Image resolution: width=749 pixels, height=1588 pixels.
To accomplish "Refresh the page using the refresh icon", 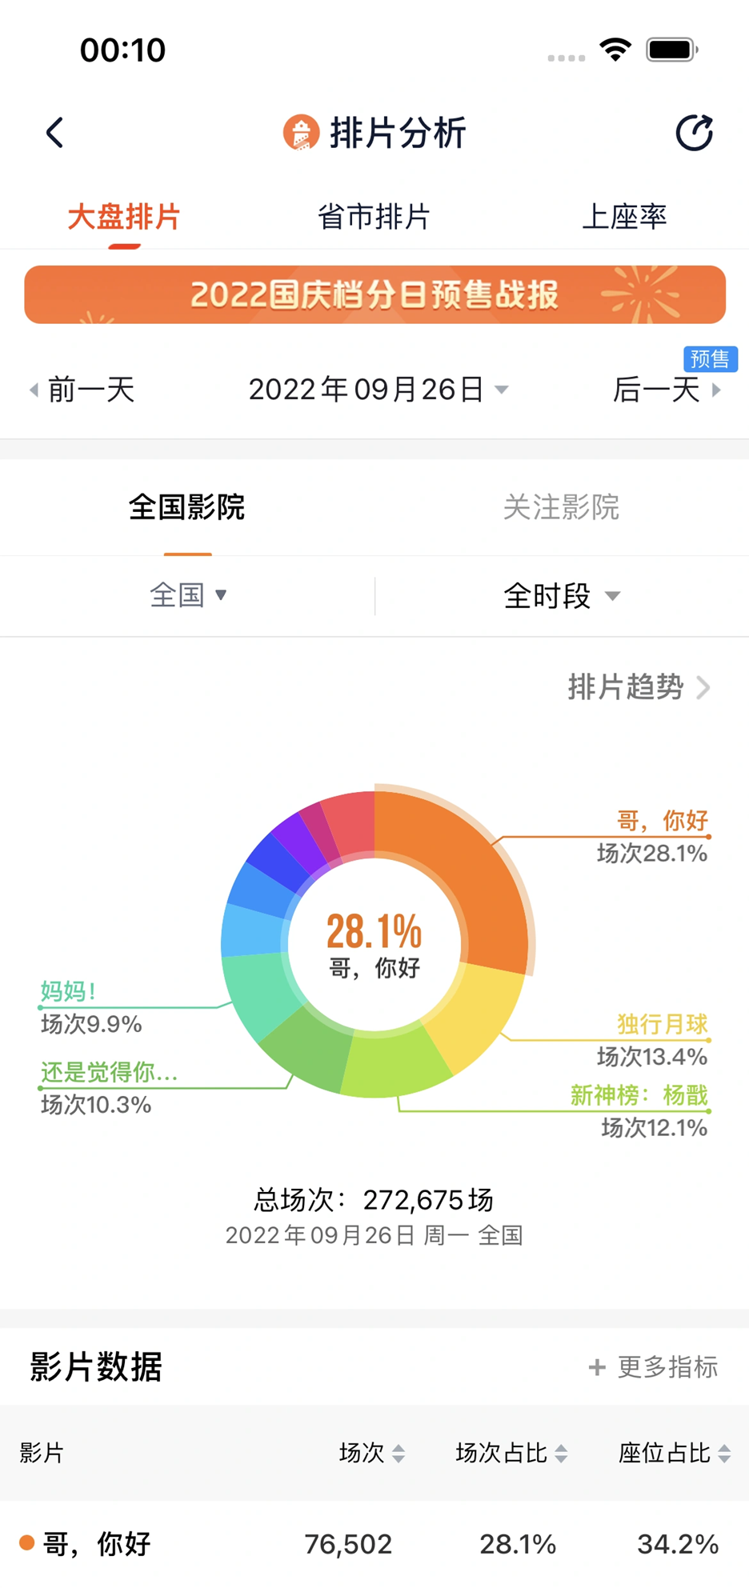I will pos(695,130).
